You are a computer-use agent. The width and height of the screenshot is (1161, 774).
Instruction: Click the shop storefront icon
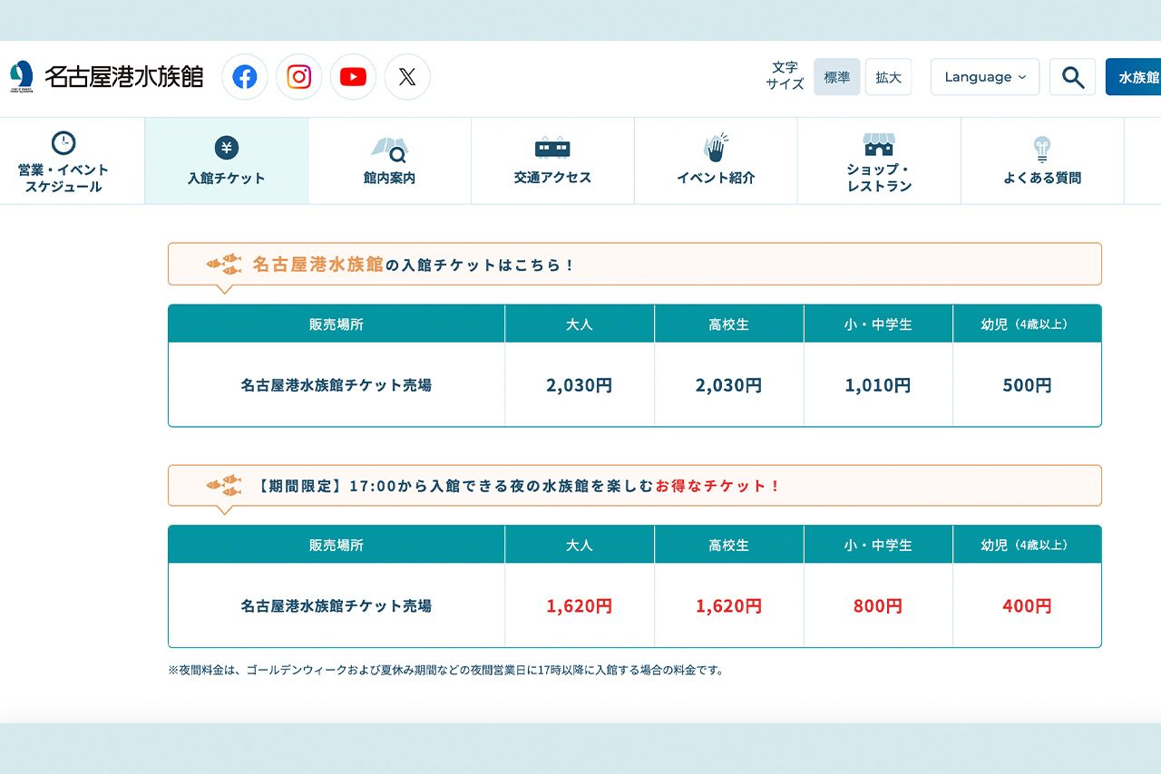coord(879,144)
